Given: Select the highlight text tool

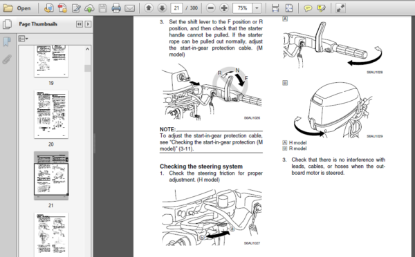Looking at the screenshot, I should [321, 8].
